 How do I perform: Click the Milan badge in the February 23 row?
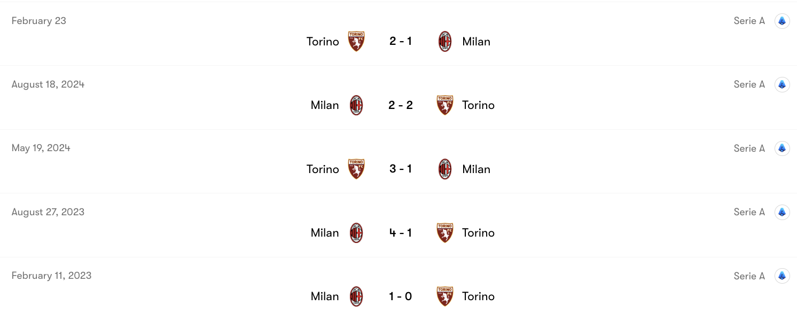click(444, 41)
